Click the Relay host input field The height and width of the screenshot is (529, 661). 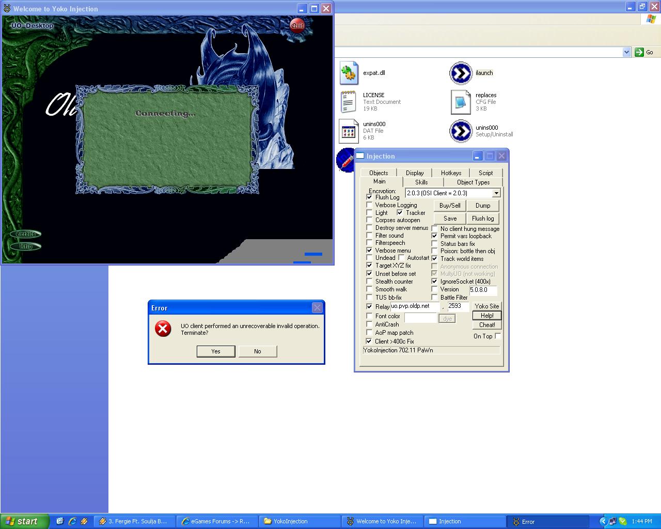415,306
